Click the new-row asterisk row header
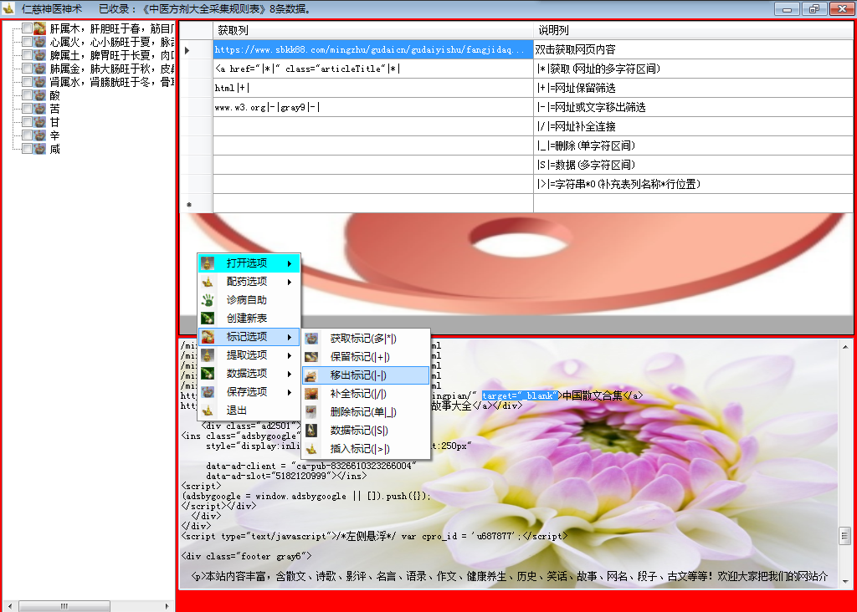 (196, 204)
